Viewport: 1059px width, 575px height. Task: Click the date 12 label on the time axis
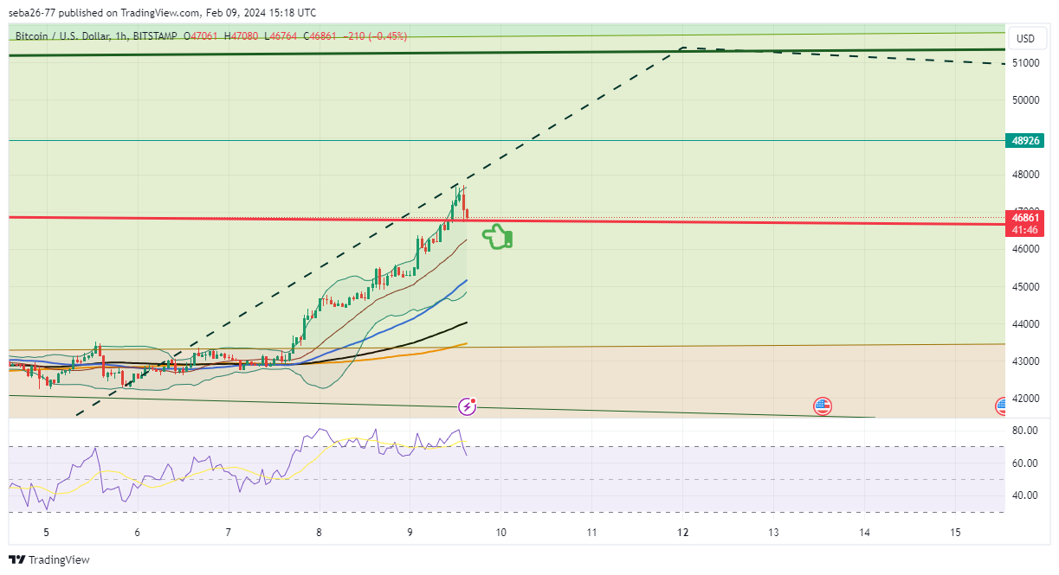click(x=683, y=533)
